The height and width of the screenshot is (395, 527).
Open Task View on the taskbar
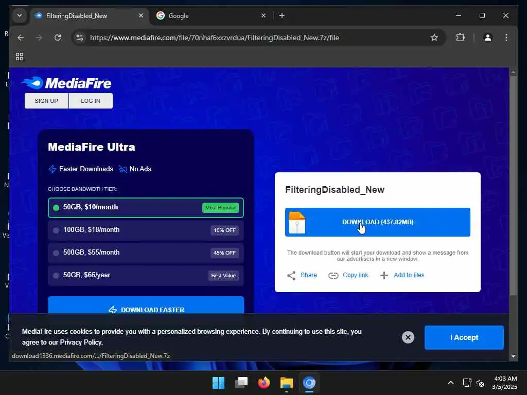point(241,383)
